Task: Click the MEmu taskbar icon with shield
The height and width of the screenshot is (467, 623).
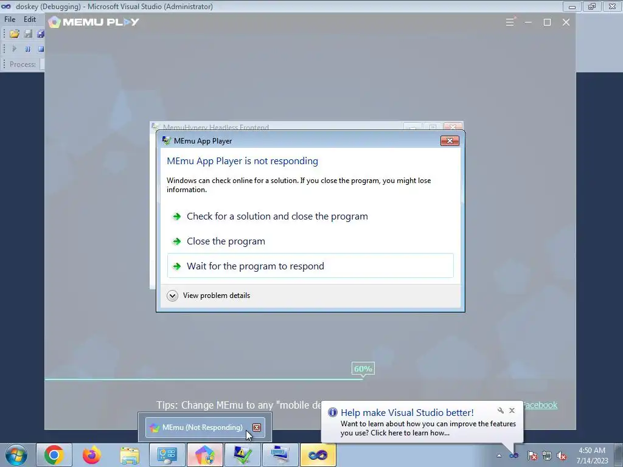Action: 205,455
